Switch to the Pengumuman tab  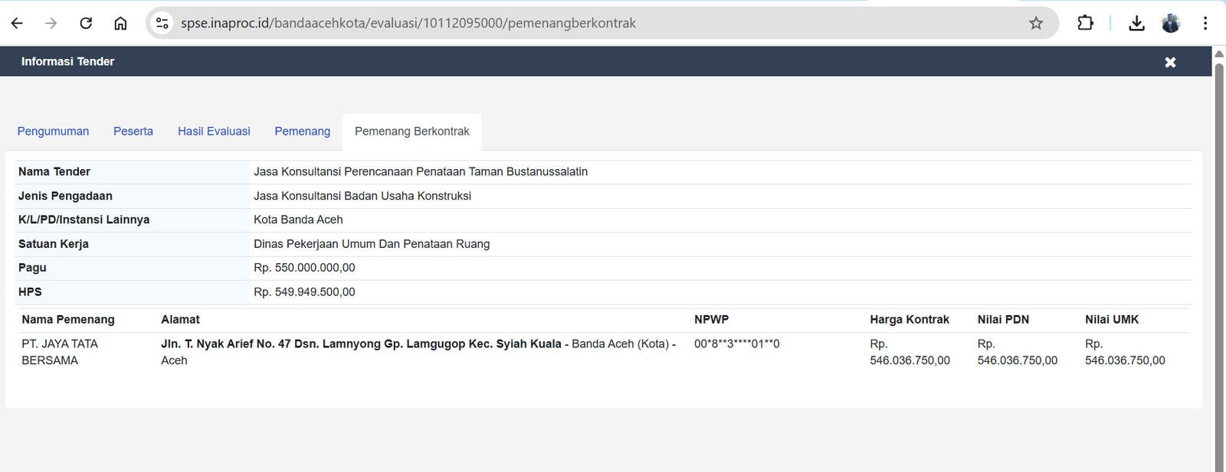tap(53, 132)
